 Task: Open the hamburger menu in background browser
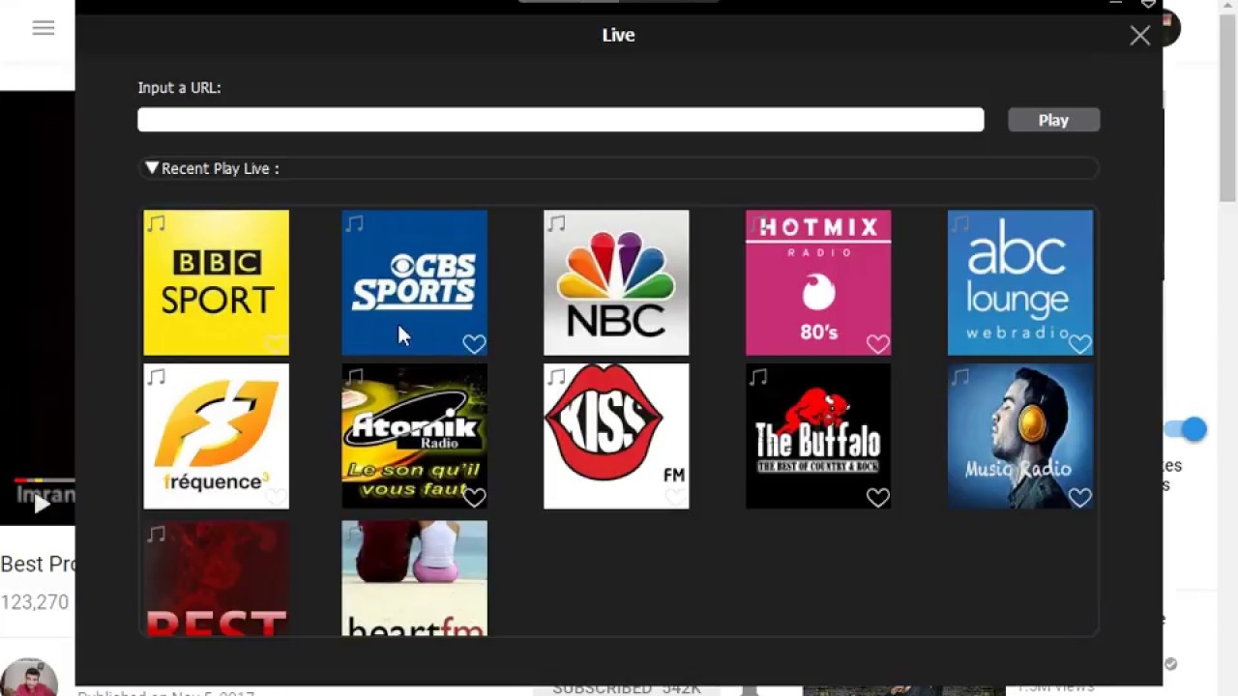pos(44,28)
